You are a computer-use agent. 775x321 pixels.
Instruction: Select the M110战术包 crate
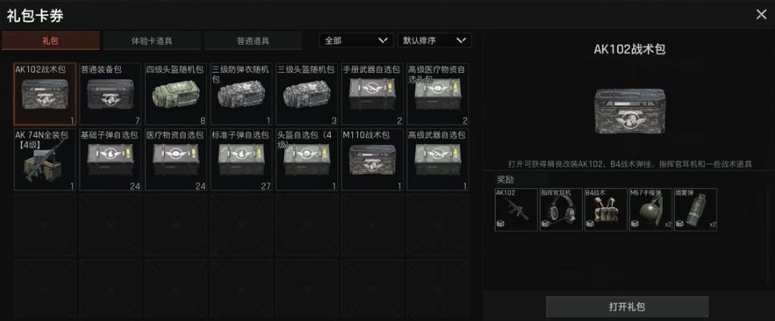372,159
